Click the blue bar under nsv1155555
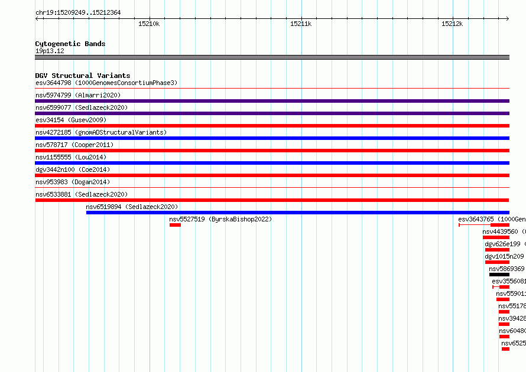This screenshot has width=526, height=372. coord(272,163)
